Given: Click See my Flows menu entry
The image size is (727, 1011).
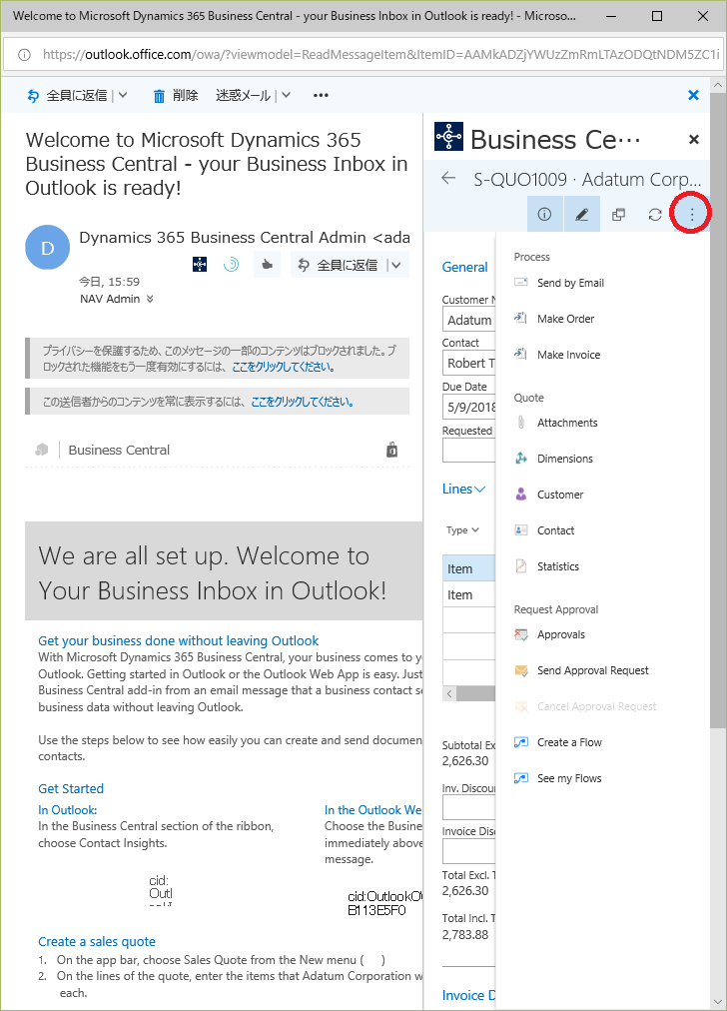Looking at the screenshot, I should click(x=569, y=779).
